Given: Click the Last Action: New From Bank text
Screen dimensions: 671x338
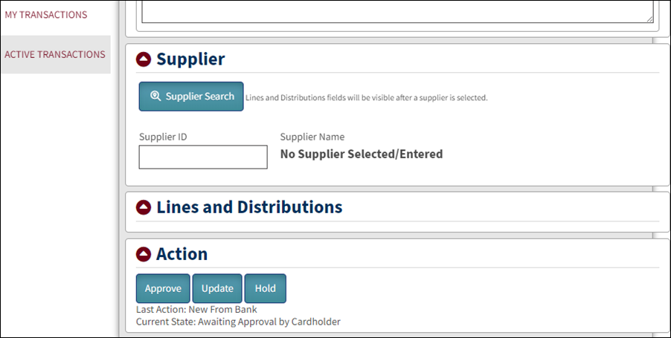Looking at the screenshot, I should point(197,309).
